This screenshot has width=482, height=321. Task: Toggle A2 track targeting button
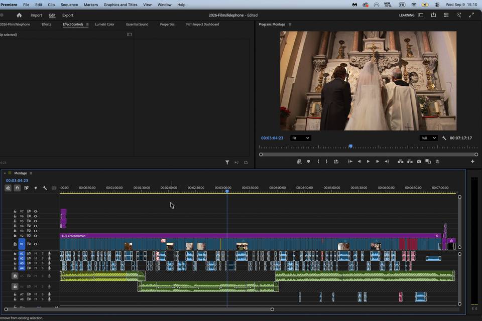pos(22,258)
